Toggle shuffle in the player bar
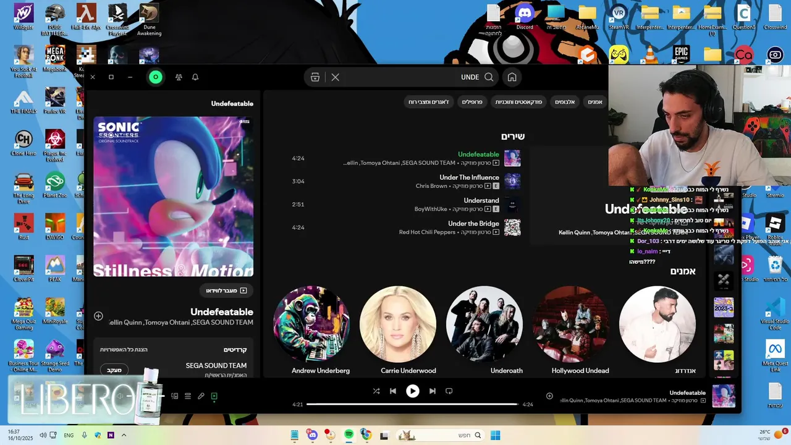This screenshot has width=791, height=445. [376, 391]
